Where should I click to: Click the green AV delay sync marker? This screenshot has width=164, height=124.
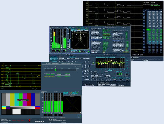pos(56,70)
